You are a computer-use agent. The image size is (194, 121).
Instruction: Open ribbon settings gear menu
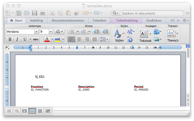click(x=186, y=20)
